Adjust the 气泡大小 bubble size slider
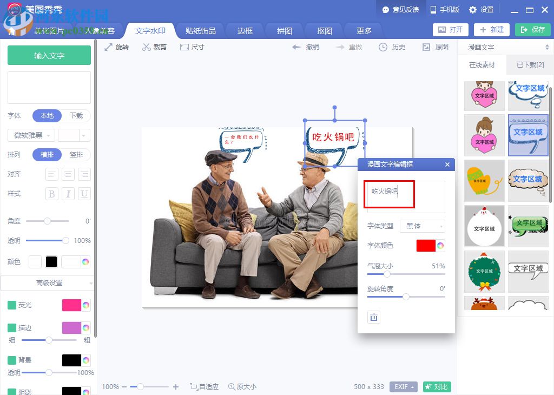This screenshot has height=395, width=554. click(x=386, y=274)
